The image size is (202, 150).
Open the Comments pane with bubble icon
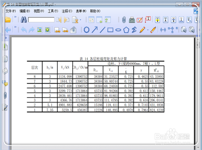pyautogui.click(x=5, y=83)
